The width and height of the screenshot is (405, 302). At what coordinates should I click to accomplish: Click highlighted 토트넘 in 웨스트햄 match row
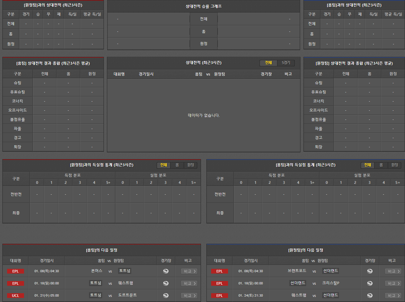[x=95, y=283]
